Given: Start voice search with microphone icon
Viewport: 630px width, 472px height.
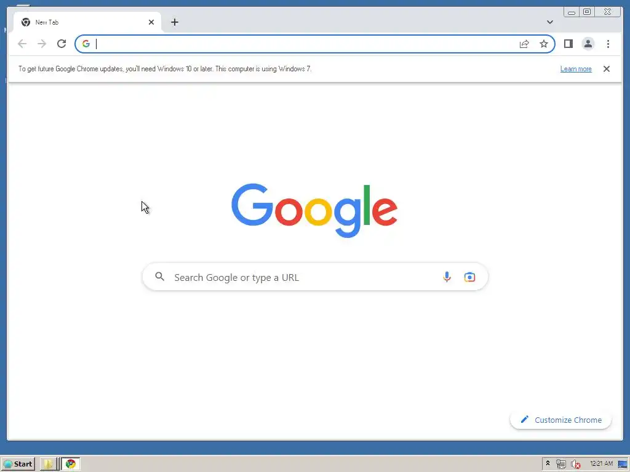Looking at the screenshot, I should 447,277.
